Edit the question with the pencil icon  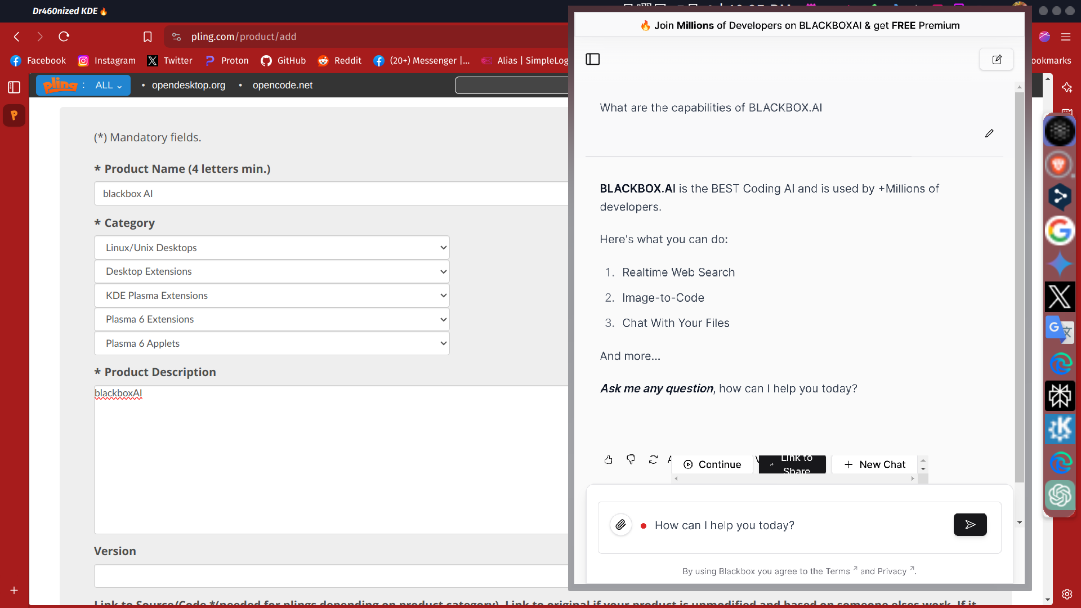click(989, 133)
